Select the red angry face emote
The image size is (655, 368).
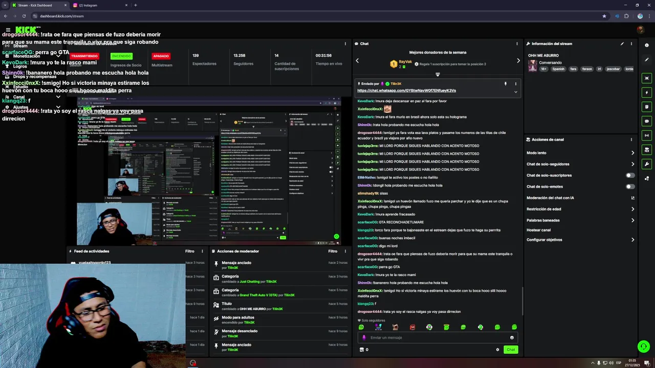pos(412,327)
